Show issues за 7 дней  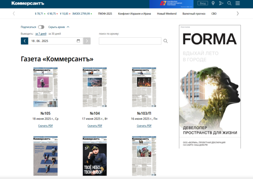click(x=41, y=34)
